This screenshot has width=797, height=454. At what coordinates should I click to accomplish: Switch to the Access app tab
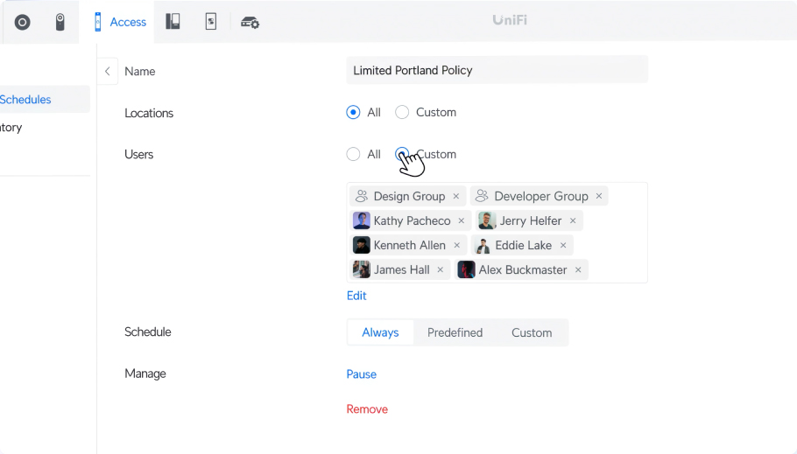121,23
